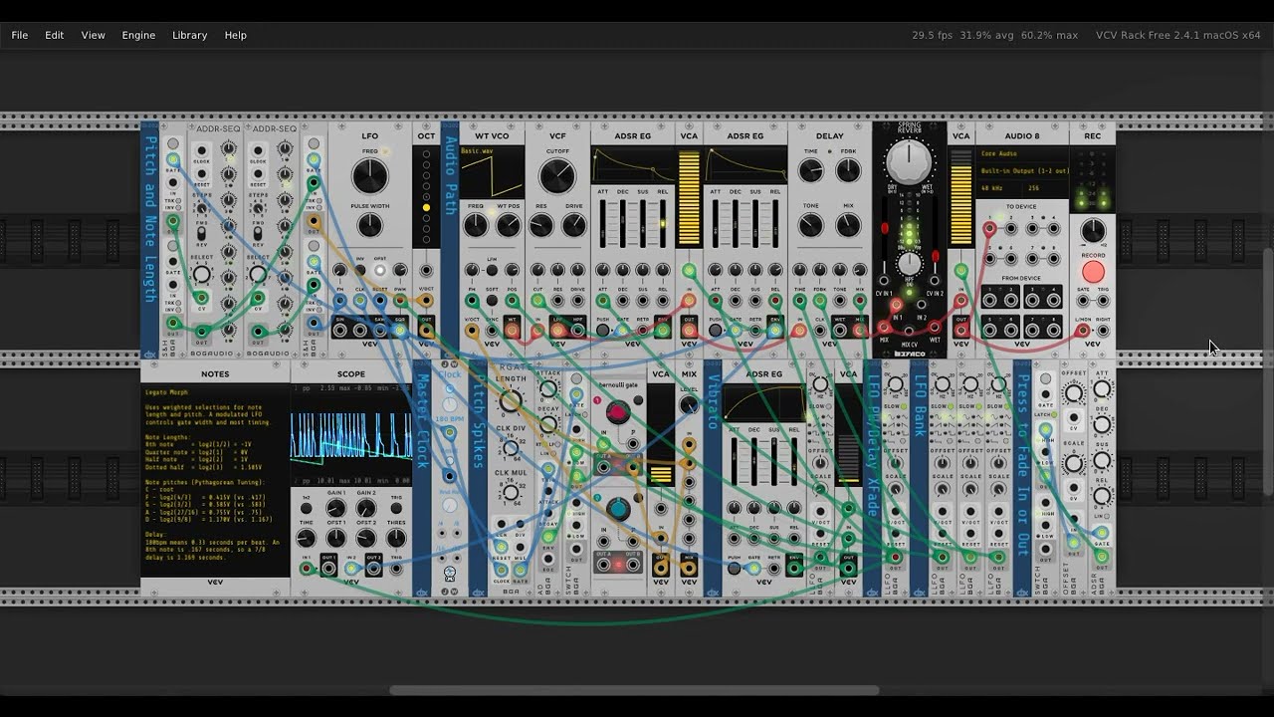This screenshot has height=717, width=1274.
Task: Click the VCF RES knob
Action: coord(541,225)
